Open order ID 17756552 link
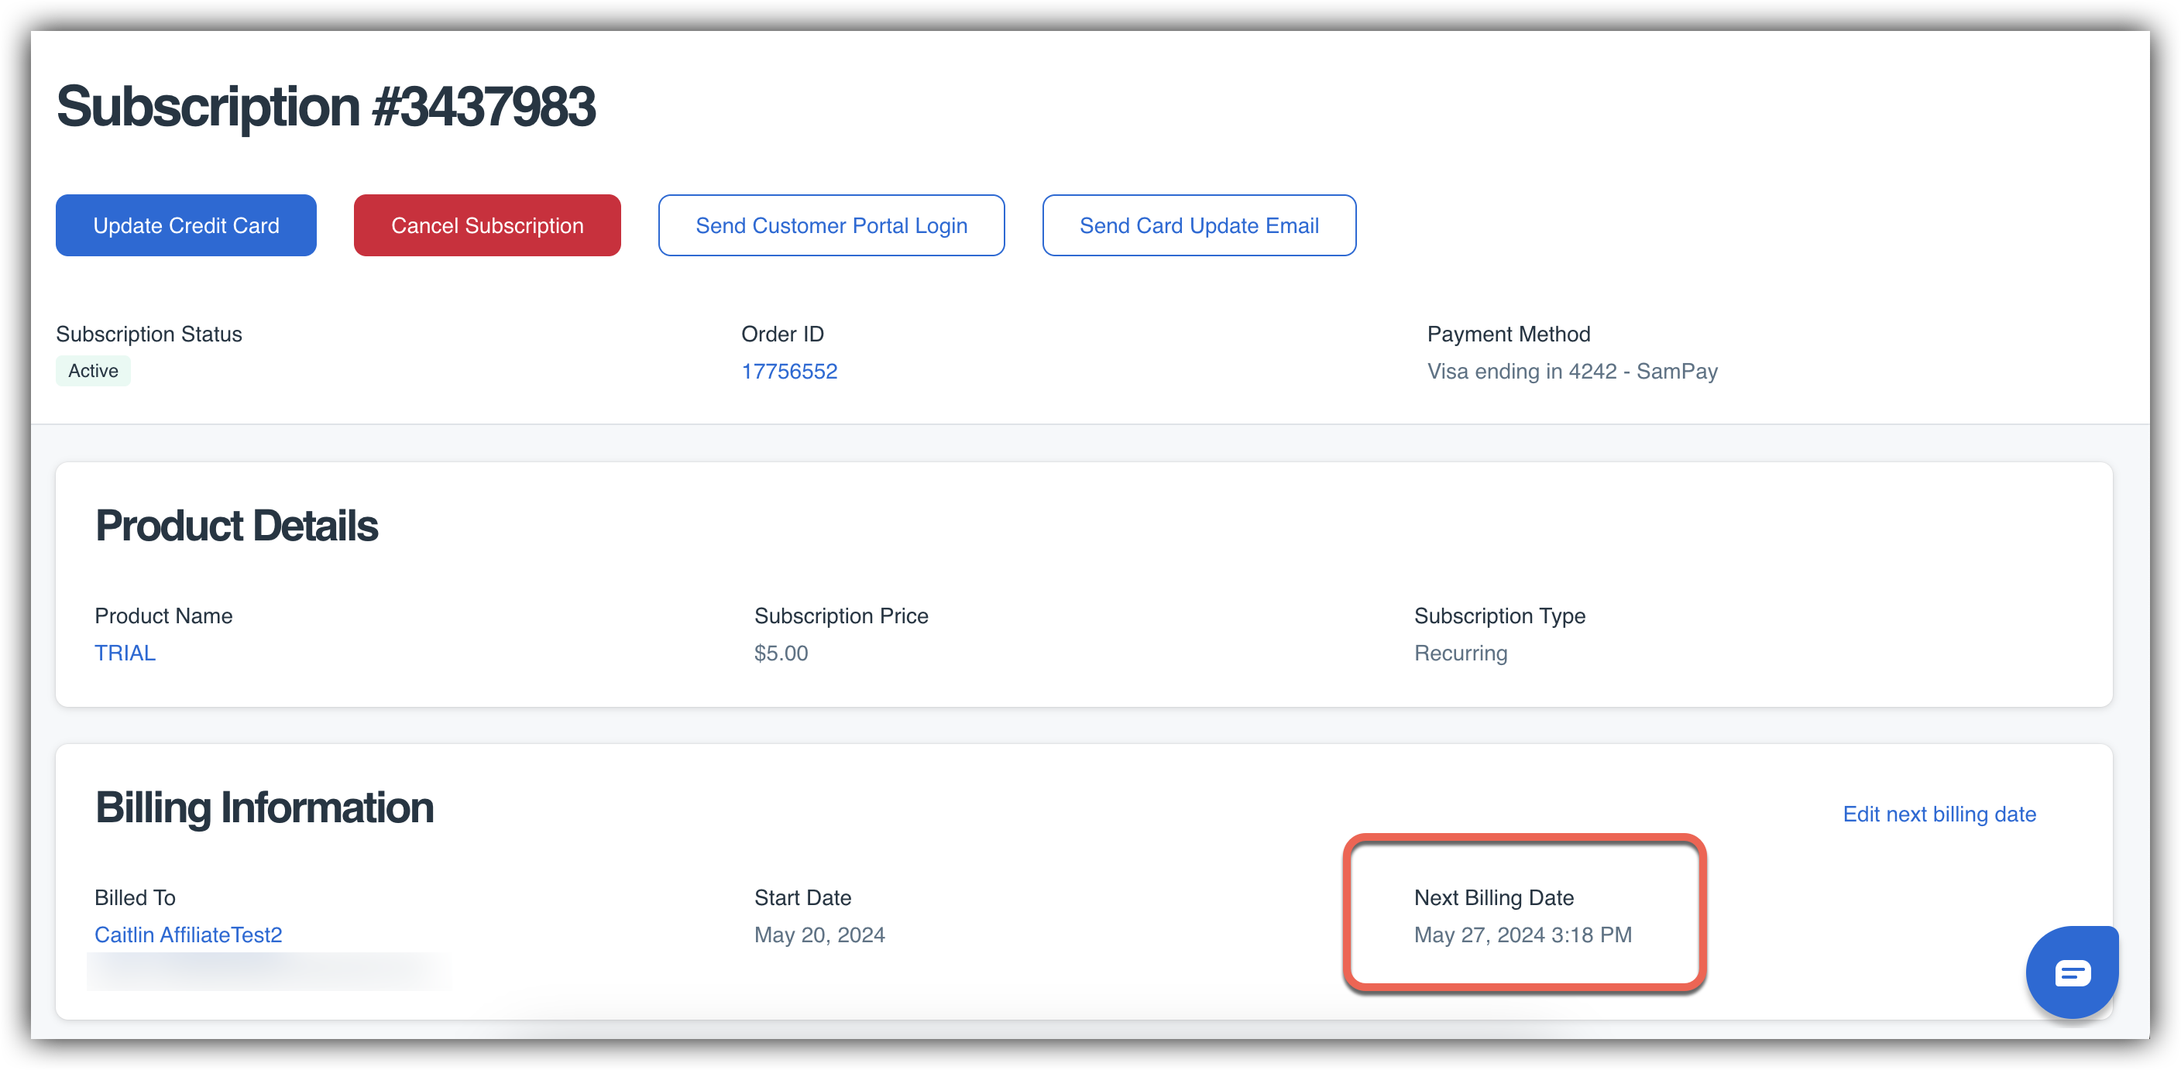Screen dimensions: 2181x1070 [788, 371]
